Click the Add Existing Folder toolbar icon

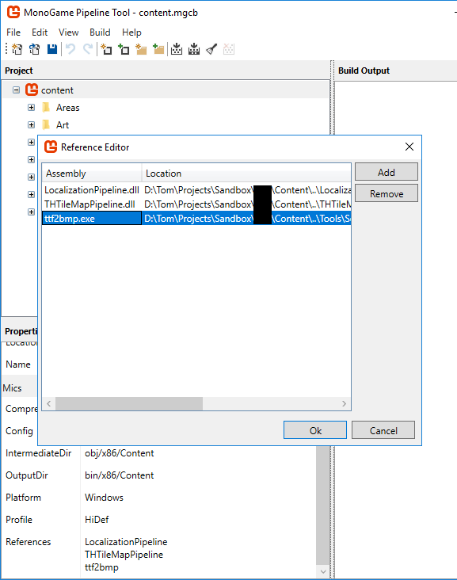[158, 49]
